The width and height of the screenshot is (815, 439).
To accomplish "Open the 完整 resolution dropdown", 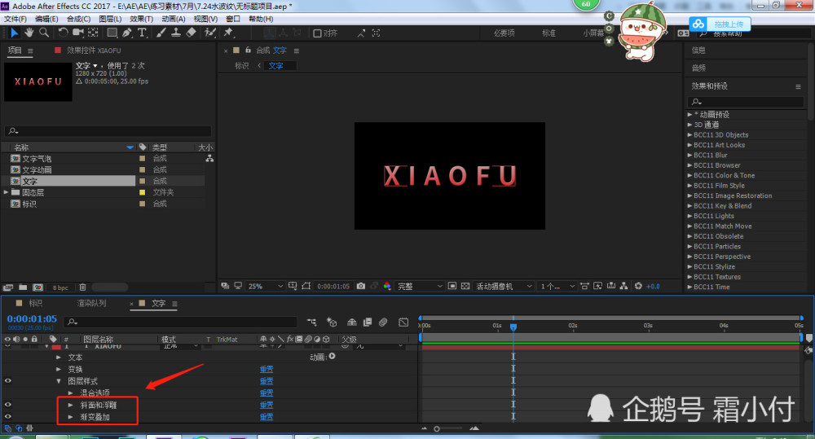I will coord(420,286).
